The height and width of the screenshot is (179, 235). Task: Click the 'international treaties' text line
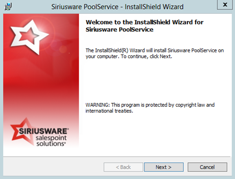click(109, 111)
